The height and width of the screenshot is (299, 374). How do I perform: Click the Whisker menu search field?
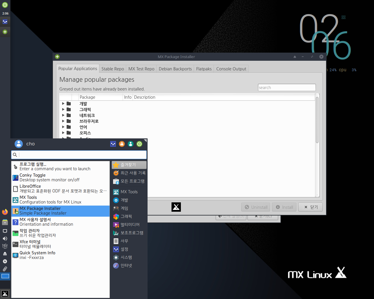[x=79, y=155]
